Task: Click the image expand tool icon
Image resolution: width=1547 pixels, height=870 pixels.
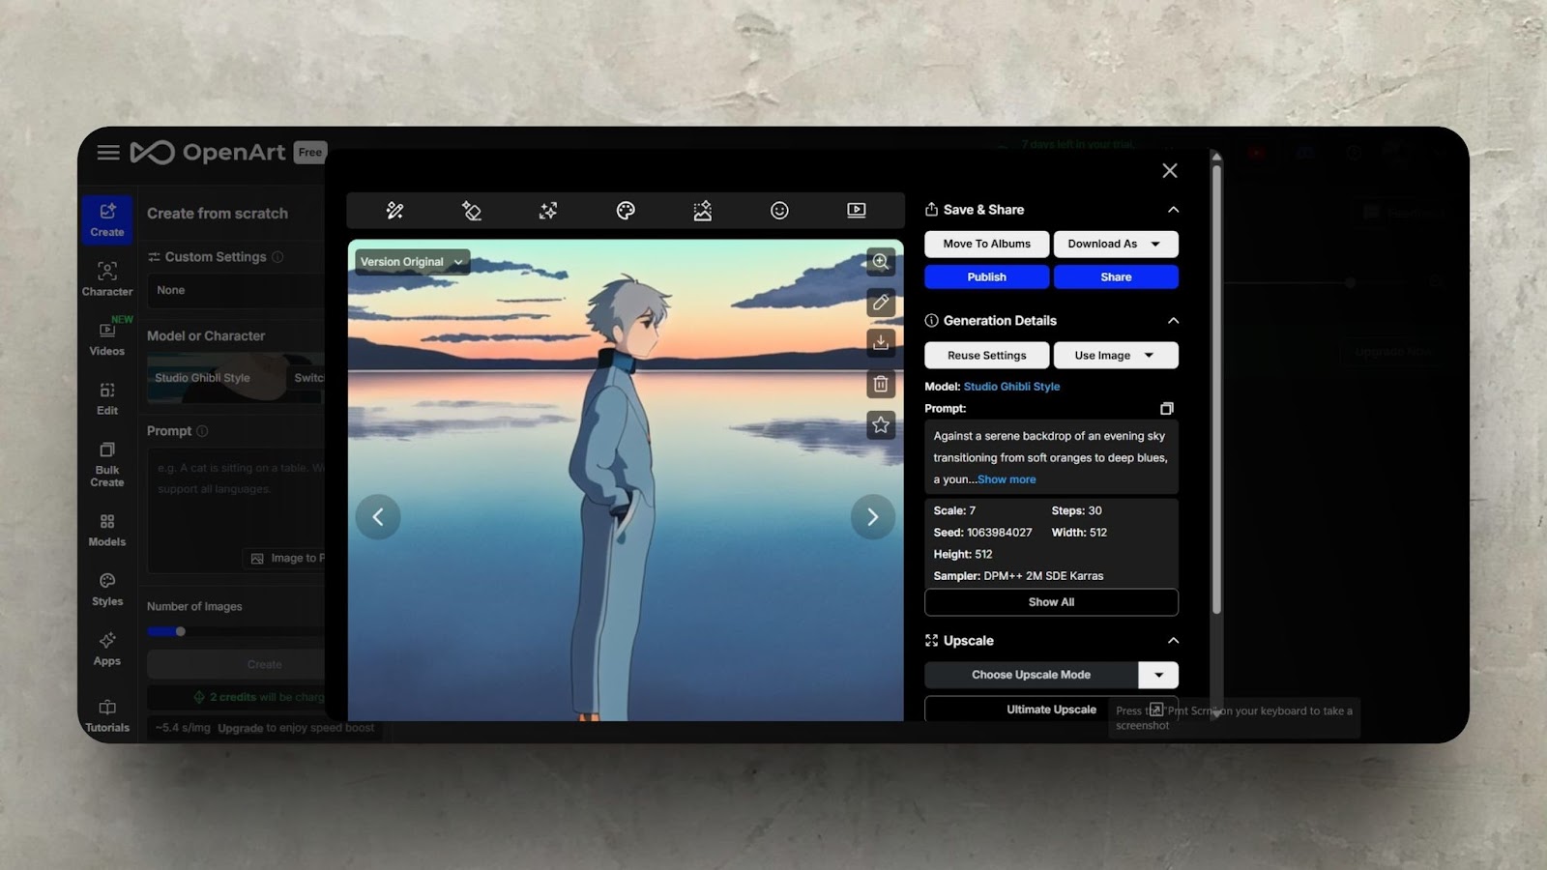Action: pos(703,211)
